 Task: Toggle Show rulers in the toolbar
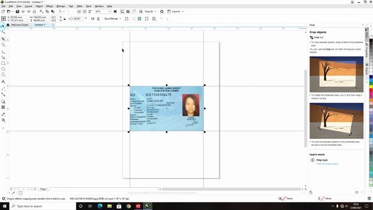point(122,12)
